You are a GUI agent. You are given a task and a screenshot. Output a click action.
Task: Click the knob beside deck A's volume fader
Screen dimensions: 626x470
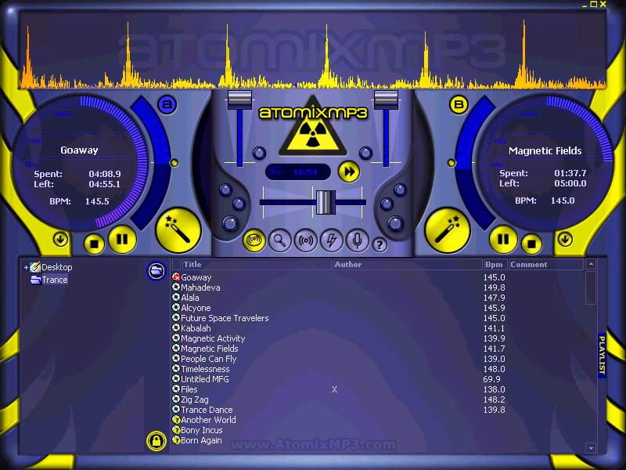pos(259,152)
